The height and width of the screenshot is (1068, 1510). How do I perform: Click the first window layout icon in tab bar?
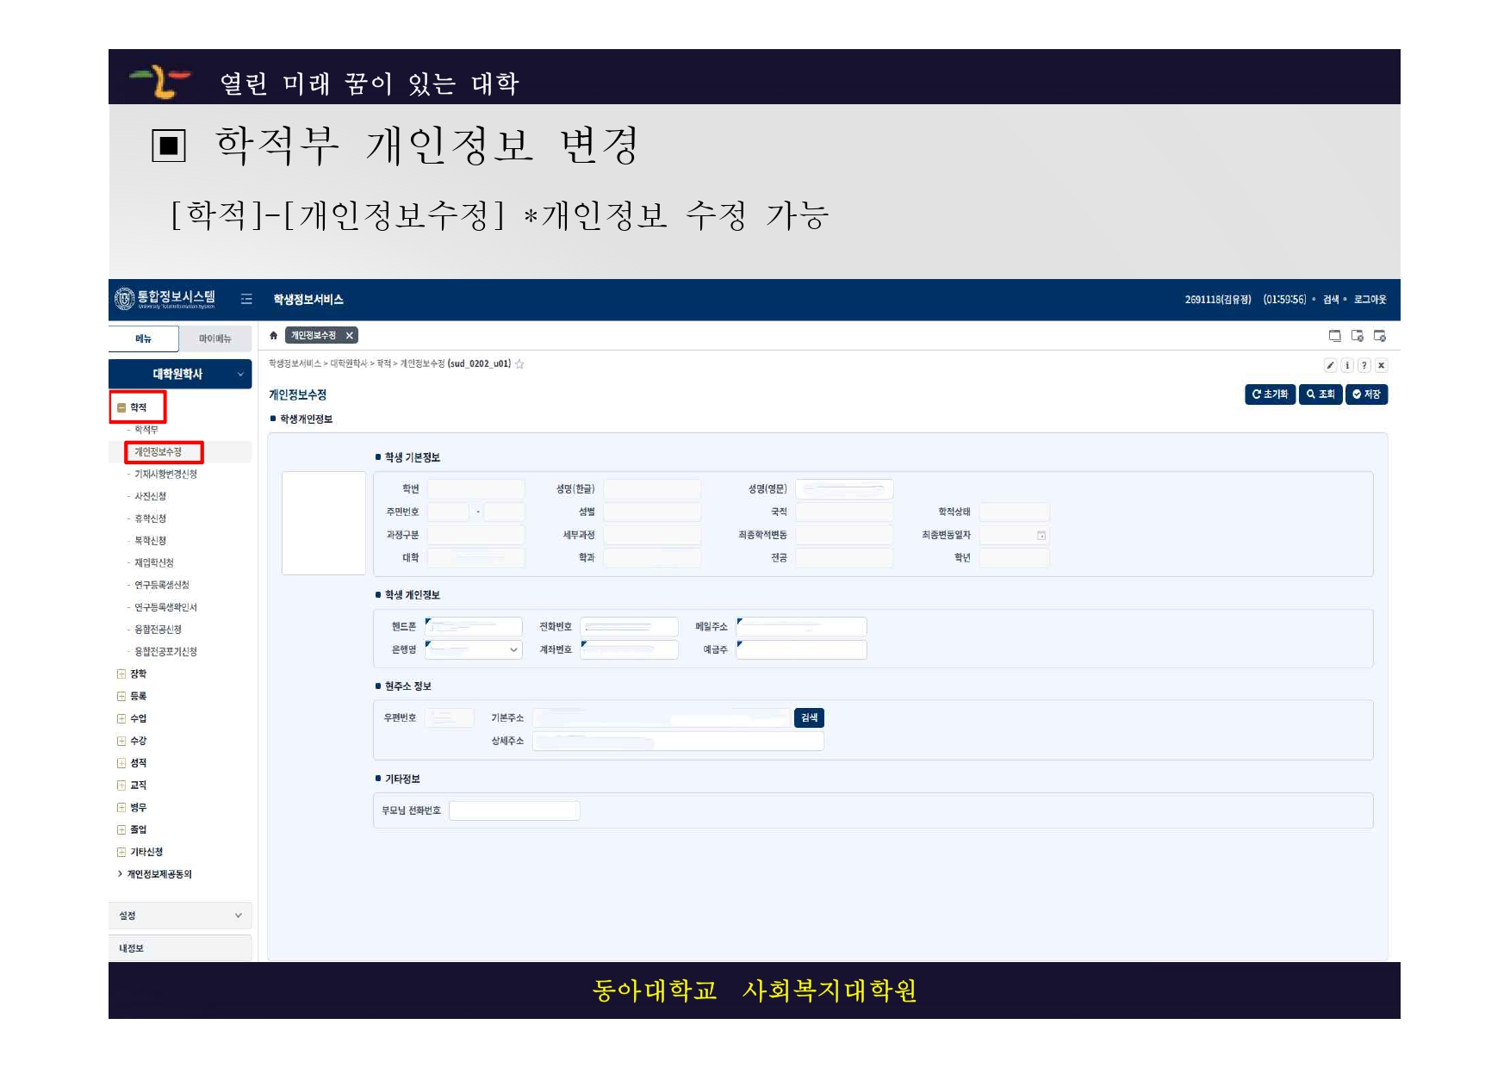[1334, 336]
